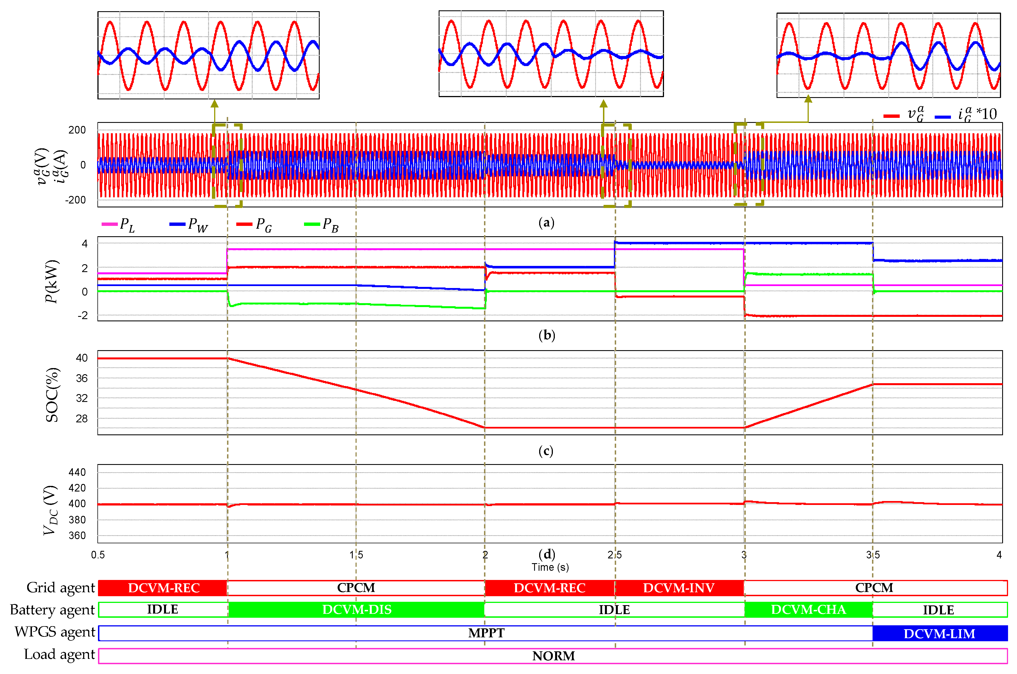This screenshot has height=674, width=1017.
Task: Click the green DCVM-CHA battery block
Action: pyautogui.click(x=808, y=610)
